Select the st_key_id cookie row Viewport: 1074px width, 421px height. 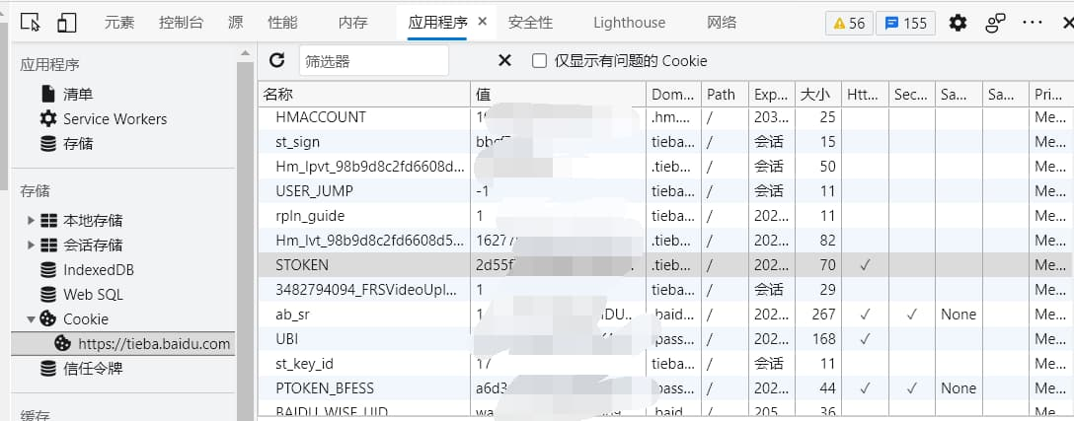(665, 364)
